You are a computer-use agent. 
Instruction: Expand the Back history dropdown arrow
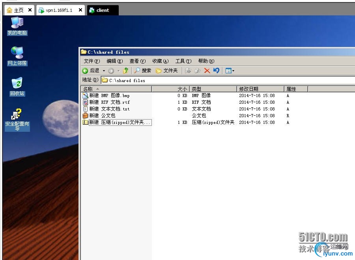104,71
